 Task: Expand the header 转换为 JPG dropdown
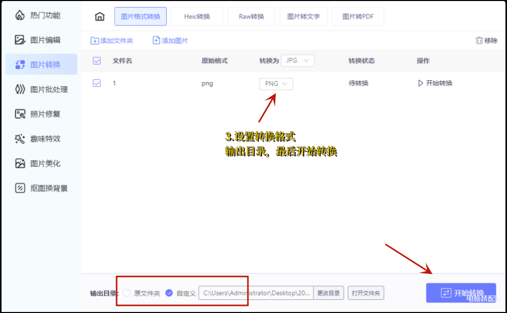(298, 60)
